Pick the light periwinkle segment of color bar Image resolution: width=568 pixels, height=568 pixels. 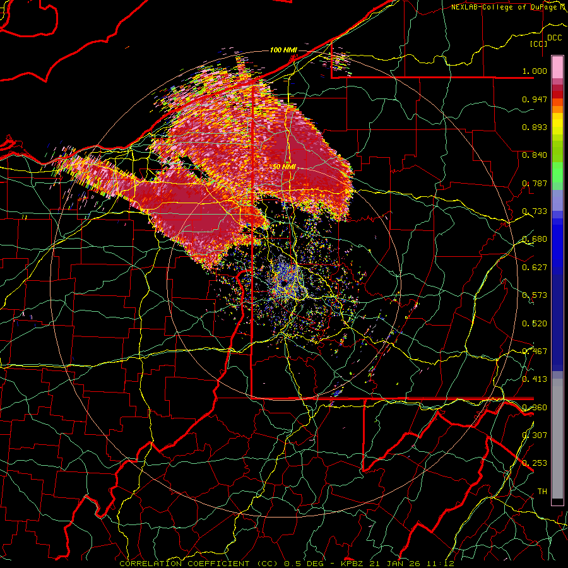click(557, 200)
